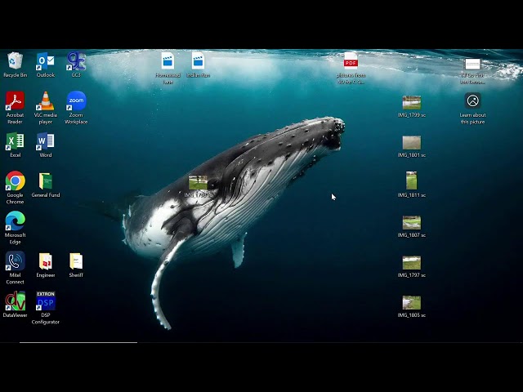Click the Learn about this picture icon
Image resolution: width=523 pixels, height=392 pixels.
coord(472,100)
